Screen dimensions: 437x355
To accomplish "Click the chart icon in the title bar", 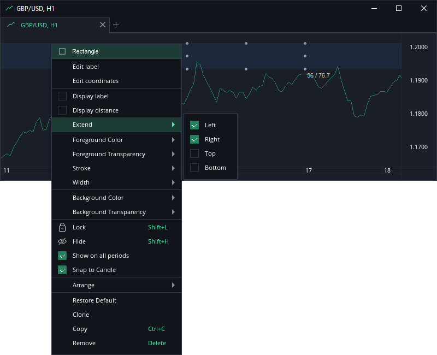I will coord(9,8).
